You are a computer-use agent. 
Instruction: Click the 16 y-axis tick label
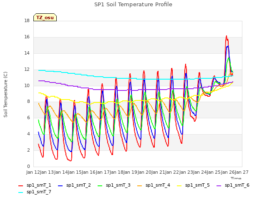pos(27,37)
